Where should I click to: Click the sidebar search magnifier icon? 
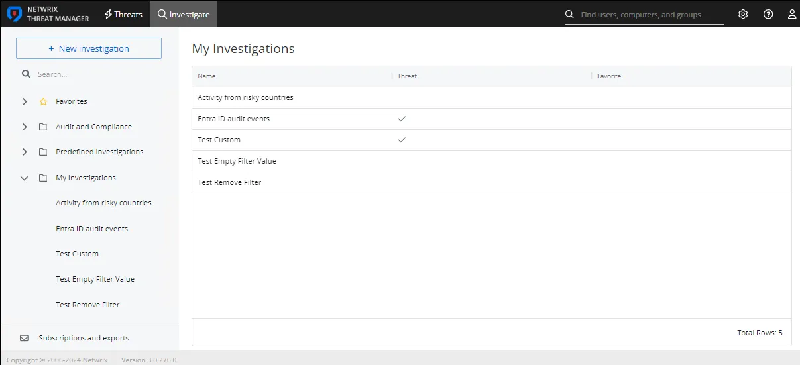(26, 74)
